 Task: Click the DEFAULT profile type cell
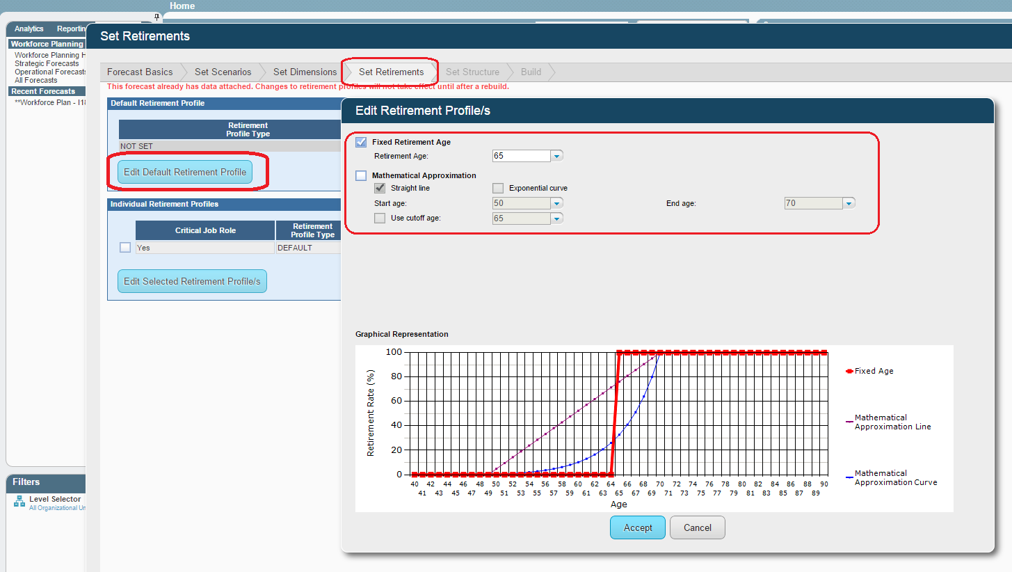[x=308, y=248]
